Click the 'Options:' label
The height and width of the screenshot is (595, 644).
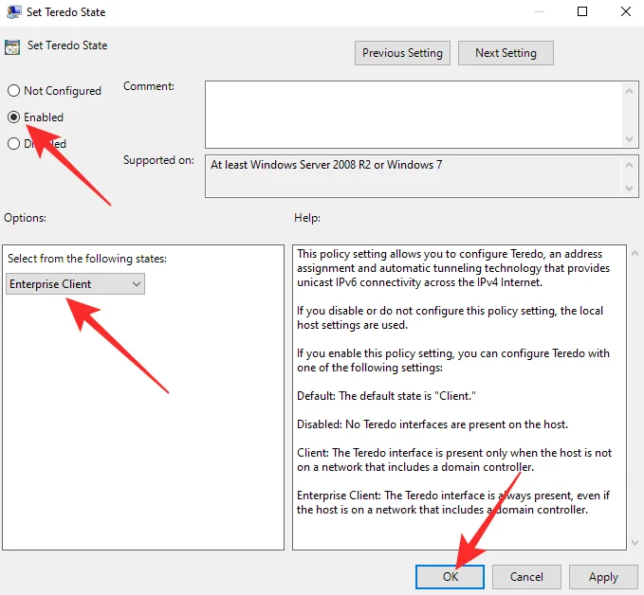pyautogui.click(x=25, y=218)
